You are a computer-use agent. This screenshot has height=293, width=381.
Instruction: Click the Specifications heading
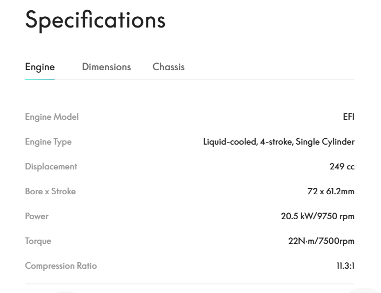coord(95,20)
